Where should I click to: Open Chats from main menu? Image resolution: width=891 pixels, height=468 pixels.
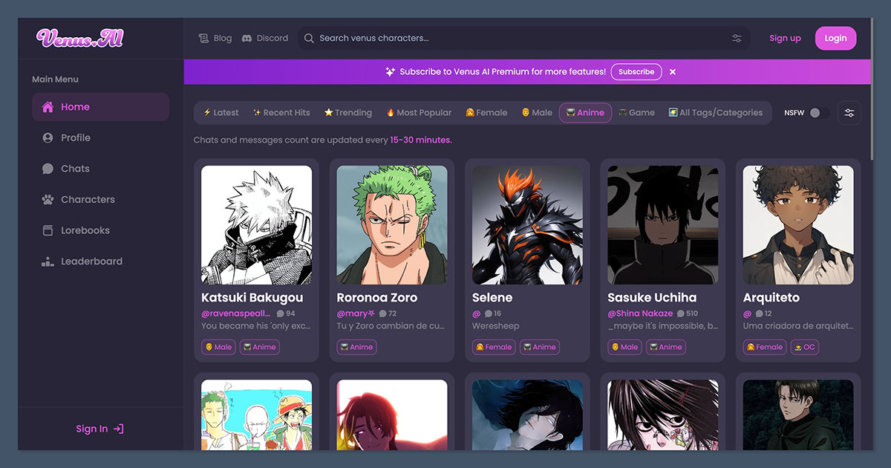75,169
